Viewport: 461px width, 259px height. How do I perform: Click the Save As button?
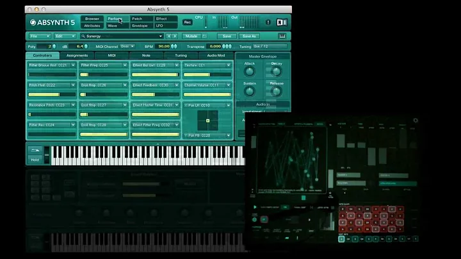coord(249,36)
